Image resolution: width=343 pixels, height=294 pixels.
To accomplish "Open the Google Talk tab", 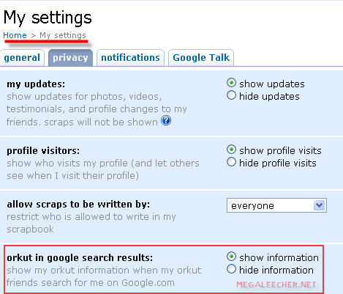I will [201, 58].
